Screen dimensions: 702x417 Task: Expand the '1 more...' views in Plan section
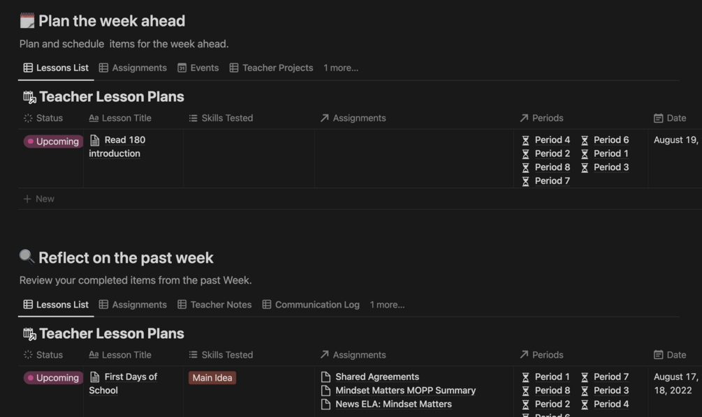point(341,68)
